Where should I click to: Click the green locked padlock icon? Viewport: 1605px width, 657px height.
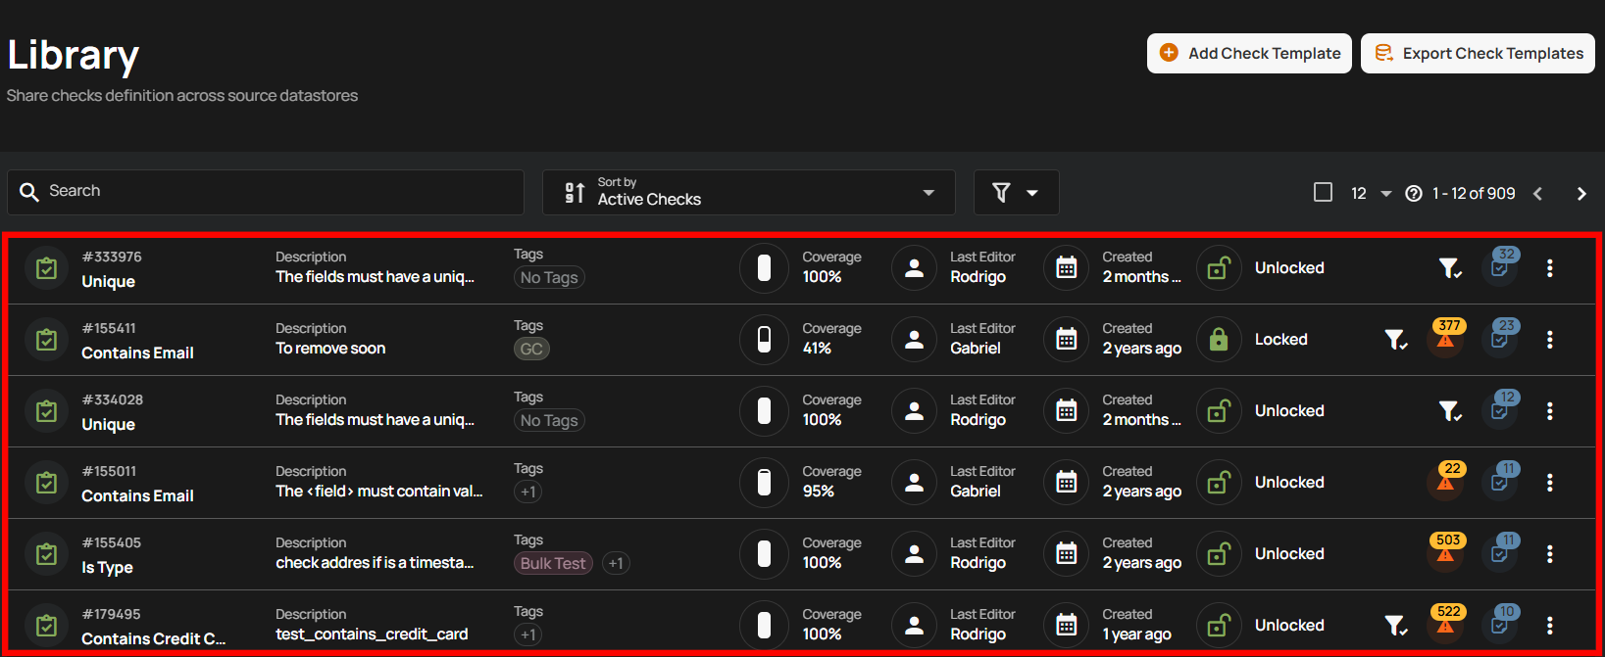tap(1218, 340)
